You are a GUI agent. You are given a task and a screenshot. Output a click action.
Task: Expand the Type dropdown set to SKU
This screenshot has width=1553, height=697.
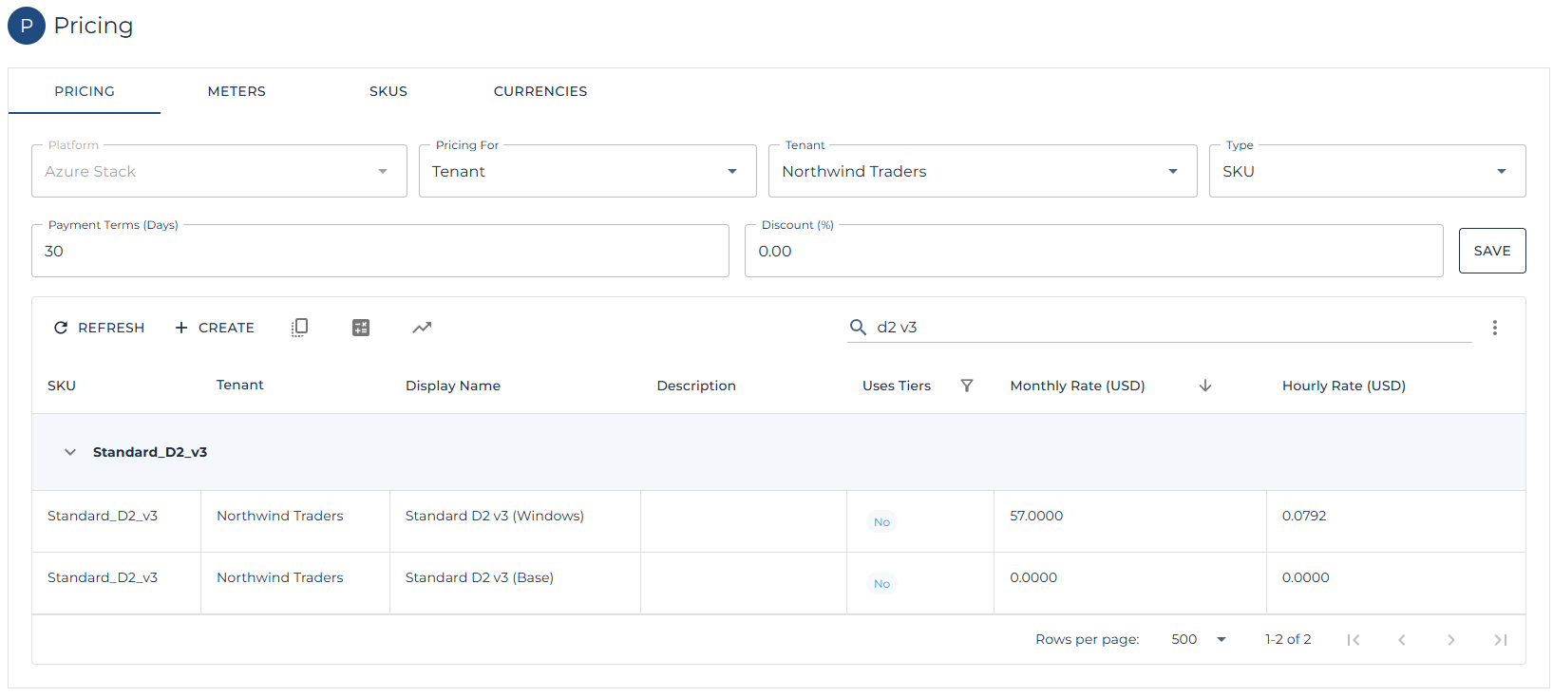pyautogui.click(x=1366, y=172)
